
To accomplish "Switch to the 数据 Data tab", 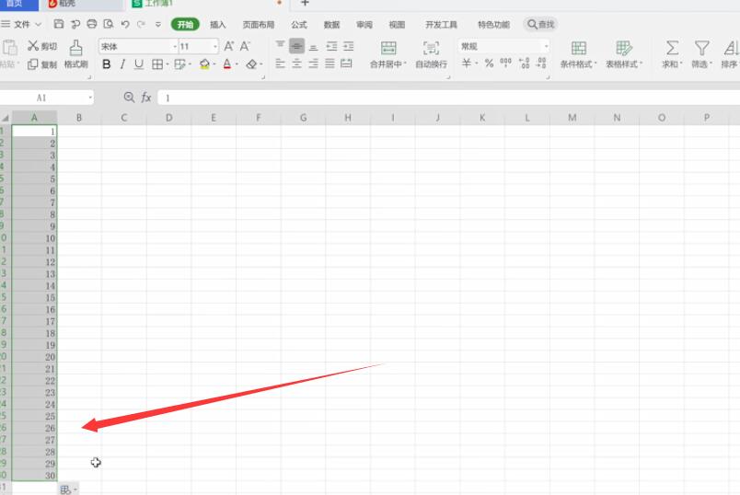I will tap(331, 25).
